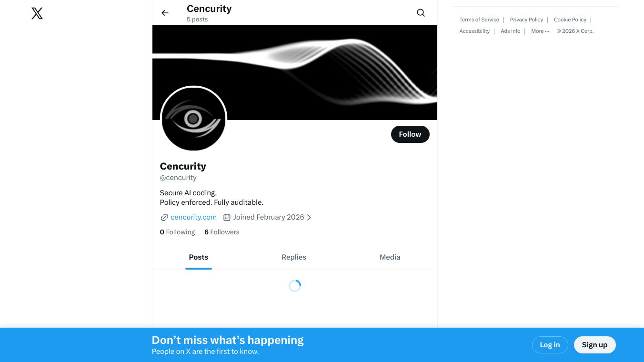Viewport: 644px width, 362px height.
Task: View Cencurity's Followers count
Action: pyautogui.click(x=222, y=232)
